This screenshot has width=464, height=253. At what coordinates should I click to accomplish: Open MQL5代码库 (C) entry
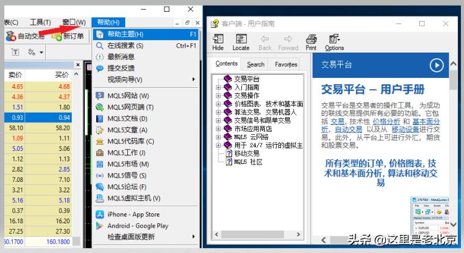click(146, 142)
